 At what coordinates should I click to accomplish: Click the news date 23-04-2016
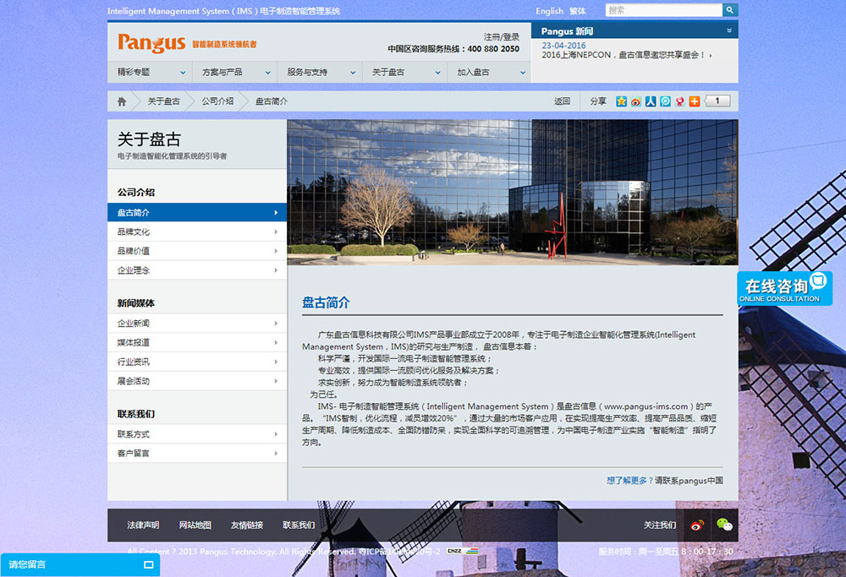click(563, 46)
